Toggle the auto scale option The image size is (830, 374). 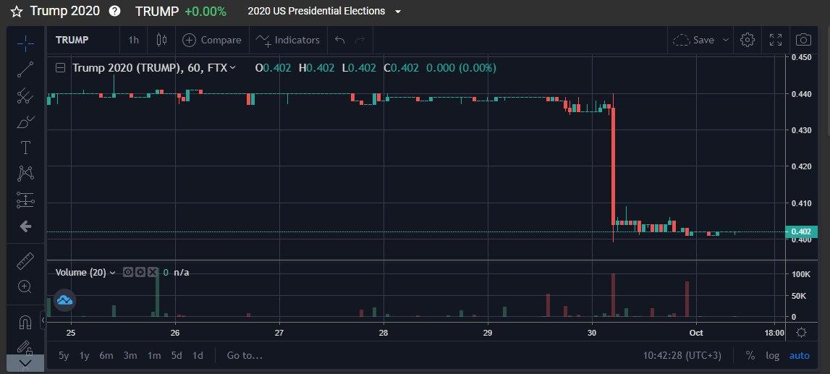799,355
